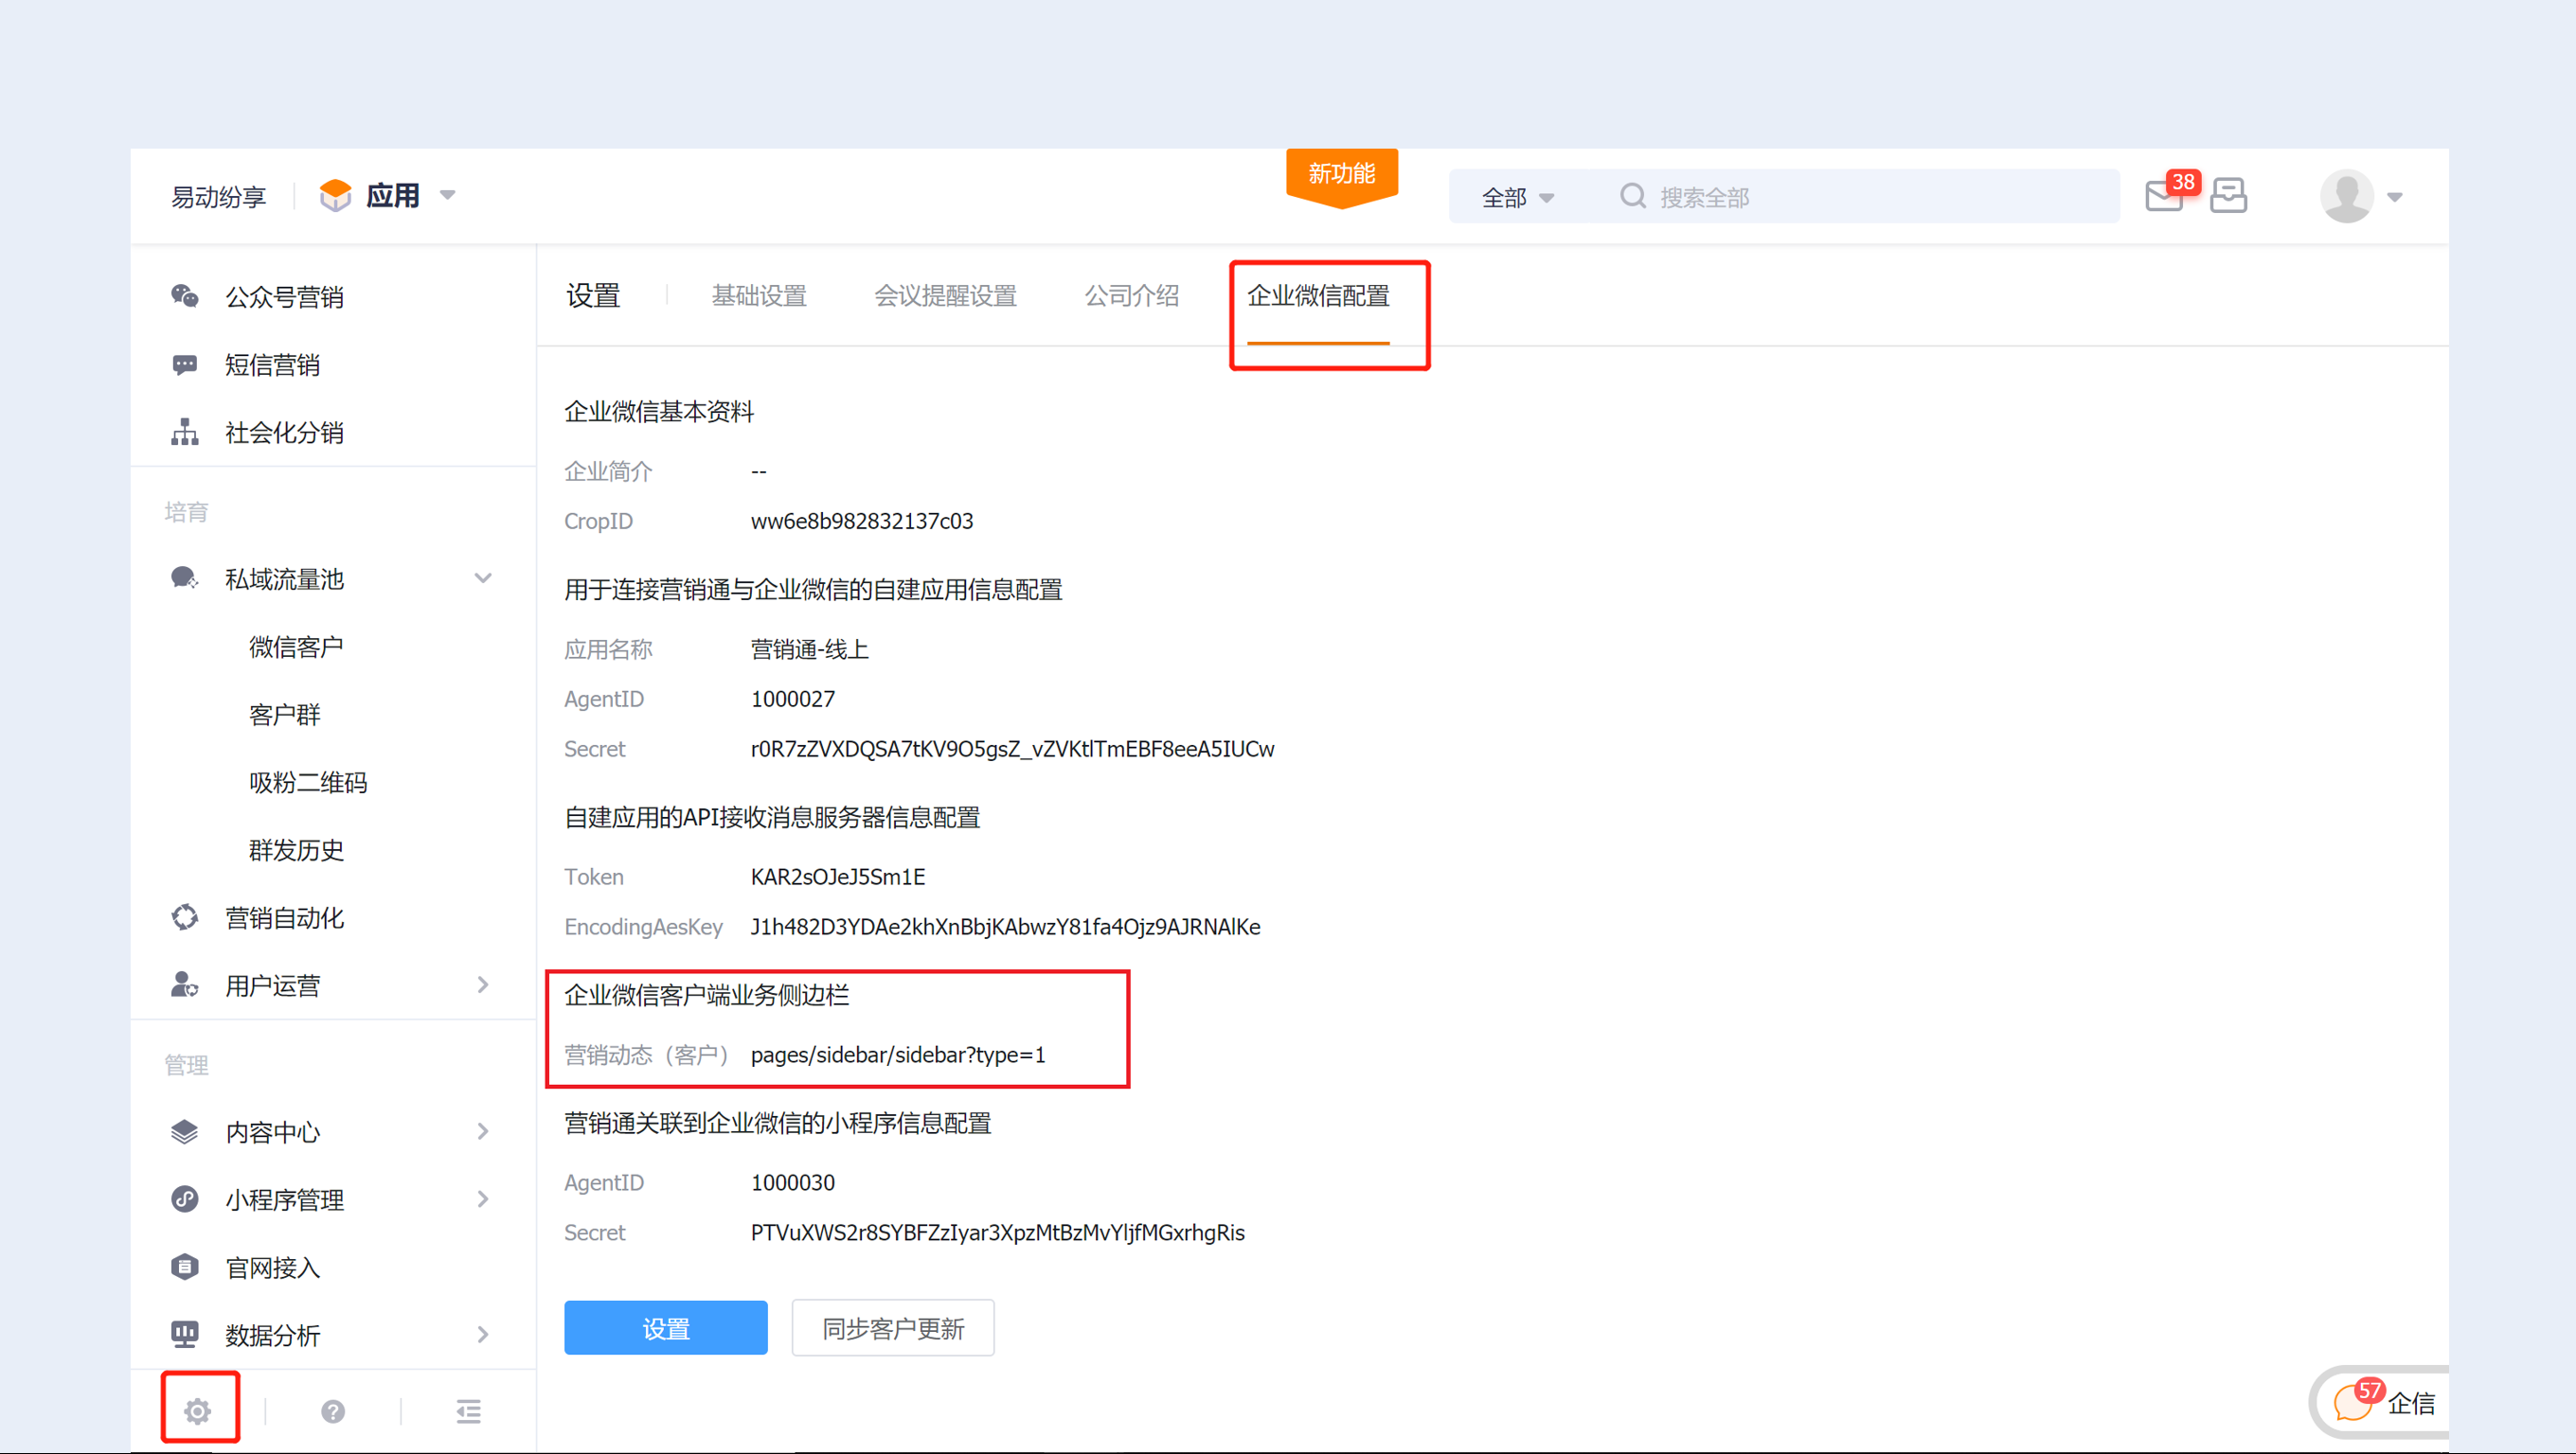Image resolution: width=2576 pixels, height=1454 pixels.
Task: Open the 应用 dropdown arrow
Action: pyautogui.click(x=448, y=195)
